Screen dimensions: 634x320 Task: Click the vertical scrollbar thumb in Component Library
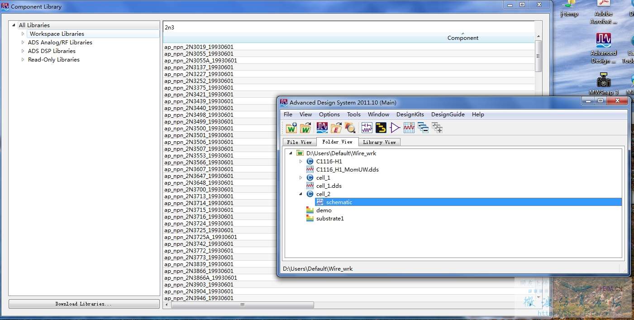538,56
